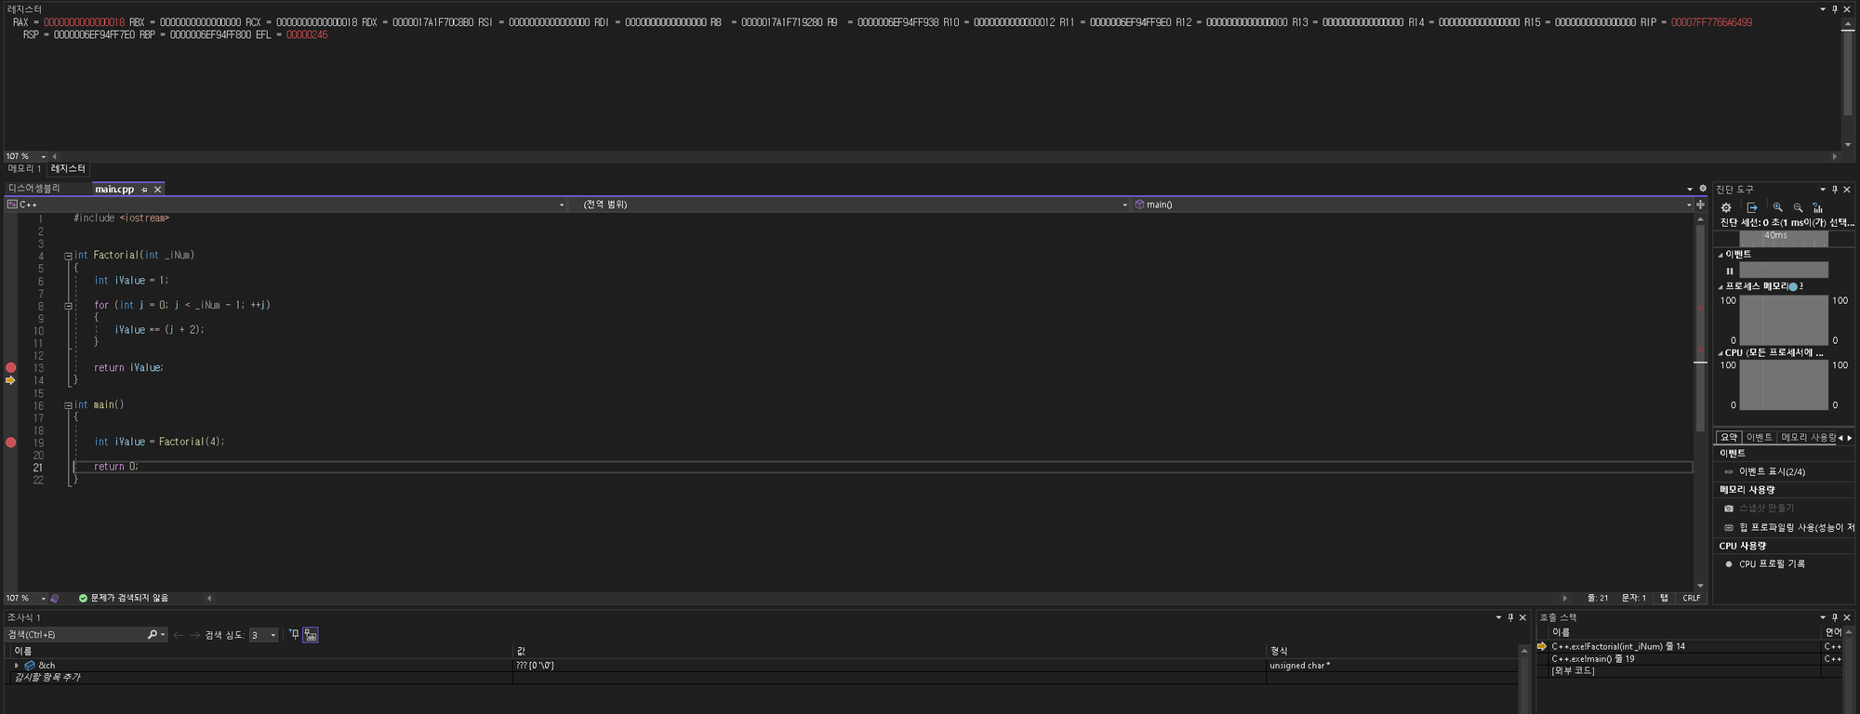Image resolution: width=1860 pixels, height=714 pixels.
Task: Click yellow arrow in call stack frame
Action: click(x=1542, y=646)
